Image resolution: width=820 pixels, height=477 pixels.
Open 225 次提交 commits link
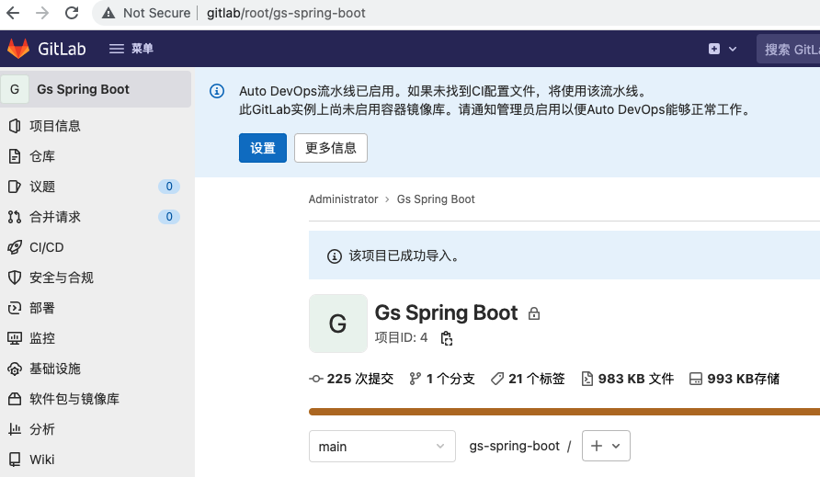(351, 379)
